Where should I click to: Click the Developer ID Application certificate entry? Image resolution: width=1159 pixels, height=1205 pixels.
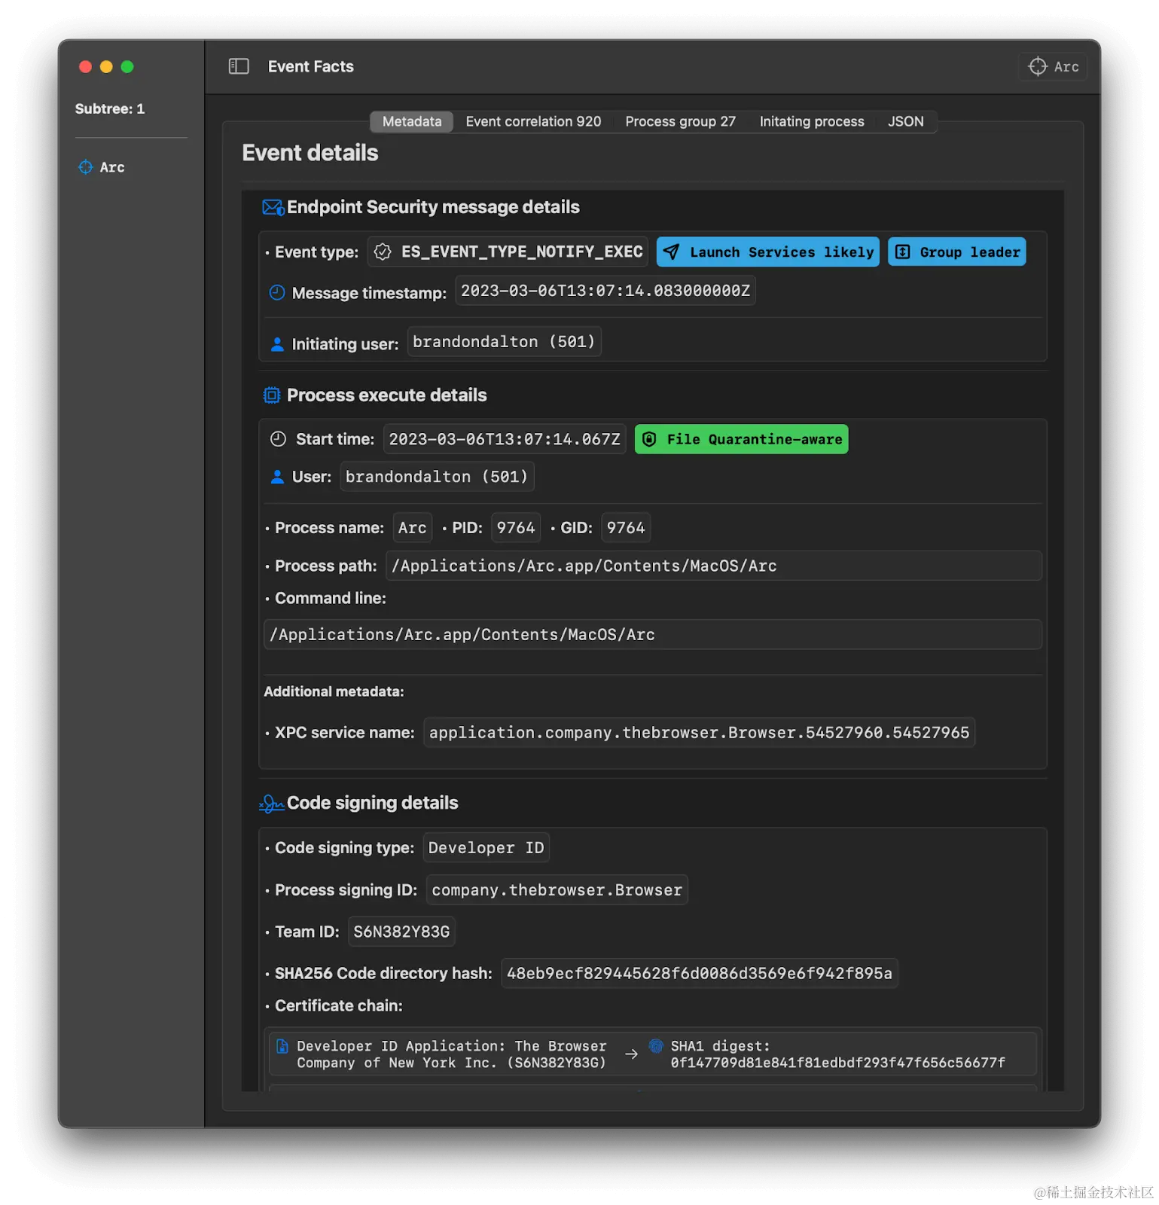451,1054
